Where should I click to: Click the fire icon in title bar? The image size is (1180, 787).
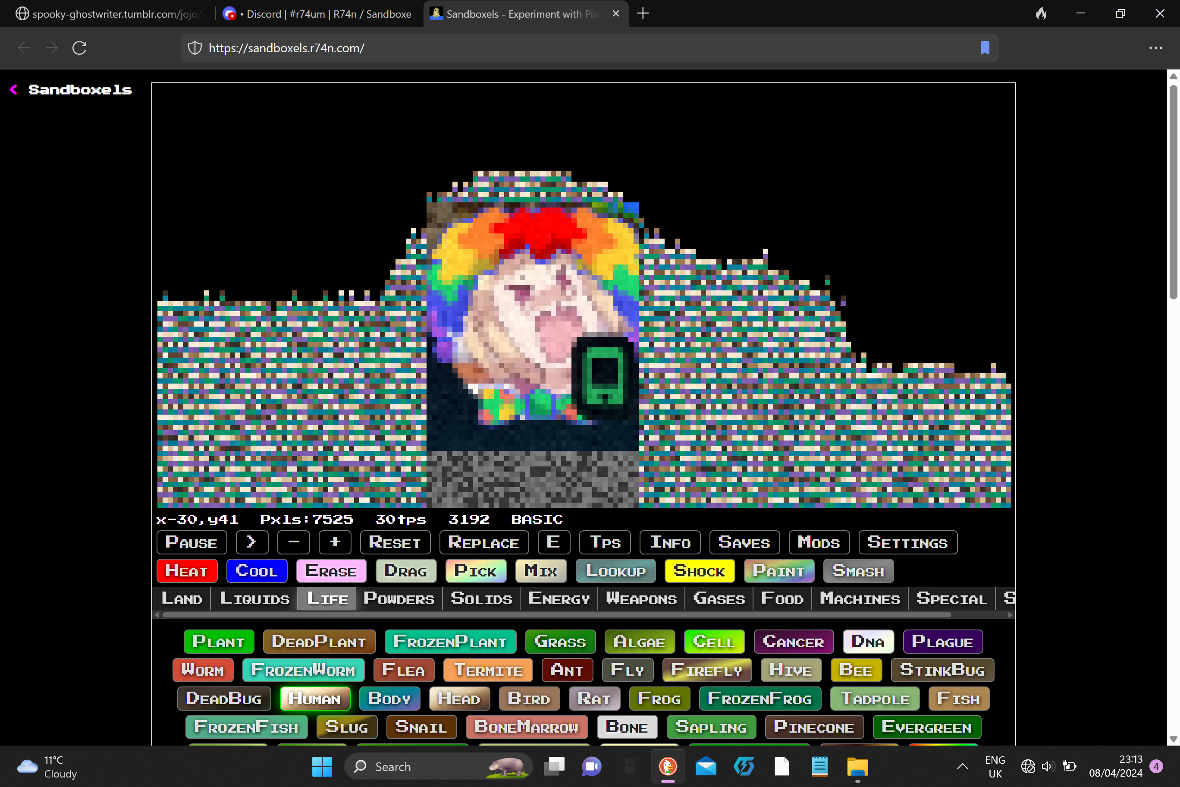[1041, 13]
